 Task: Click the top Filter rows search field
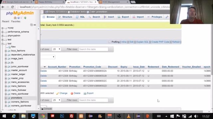(x=94, y=49)
